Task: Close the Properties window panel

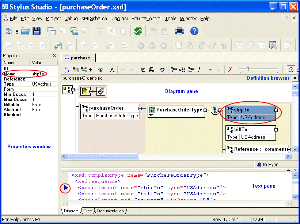Action: [x=55, y=56]
